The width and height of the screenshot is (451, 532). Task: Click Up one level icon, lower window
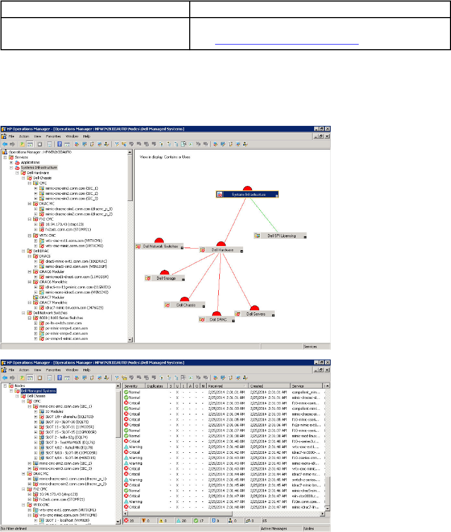22,378
